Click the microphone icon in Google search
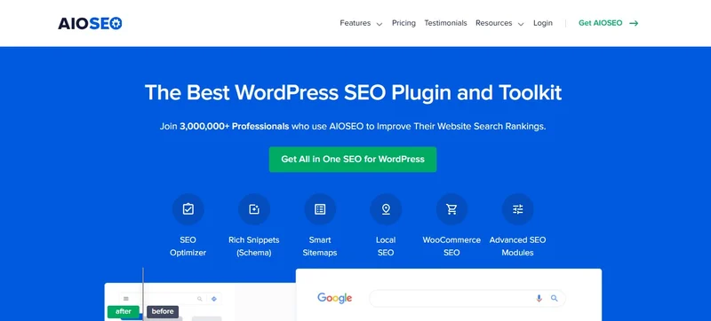Viewport: 711px width, 321px height. (x=539, y=298)
